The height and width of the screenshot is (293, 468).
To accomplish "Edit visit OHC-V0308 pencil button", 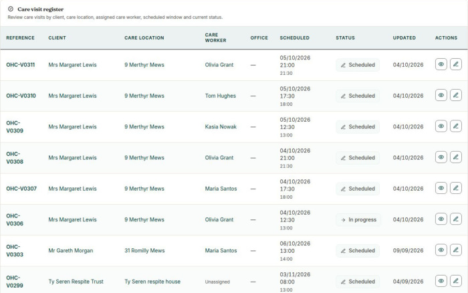I will (456, 157).
